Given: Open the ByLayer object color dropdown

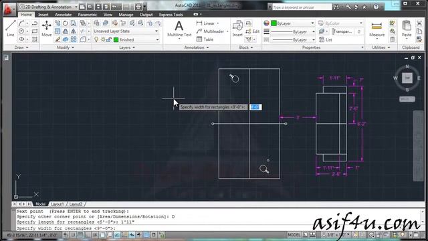Looking at the screenshot, I should click(x=293, y=23).
